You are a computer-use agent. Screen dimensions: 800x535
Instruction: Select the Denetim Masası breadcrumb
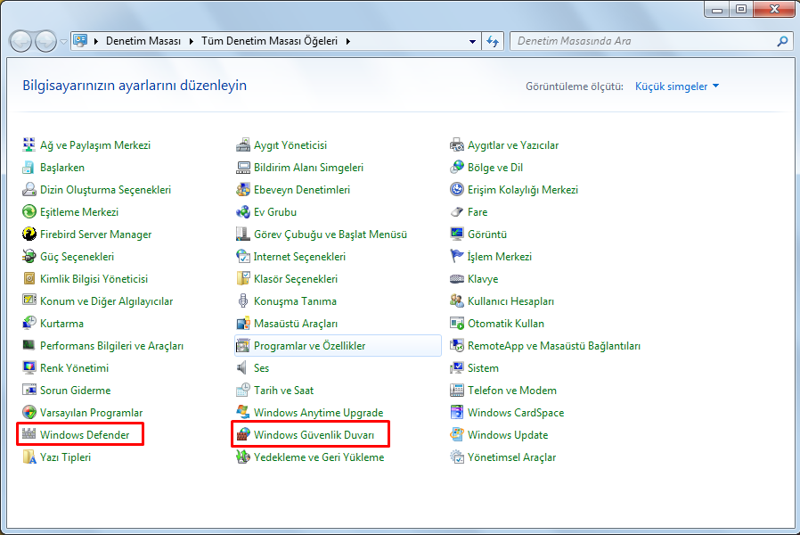(x=143, y=41)
